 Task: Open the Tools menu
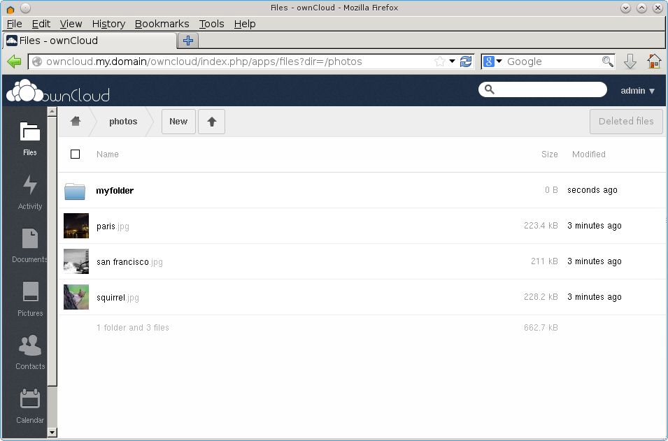click(x=212, y=24)
